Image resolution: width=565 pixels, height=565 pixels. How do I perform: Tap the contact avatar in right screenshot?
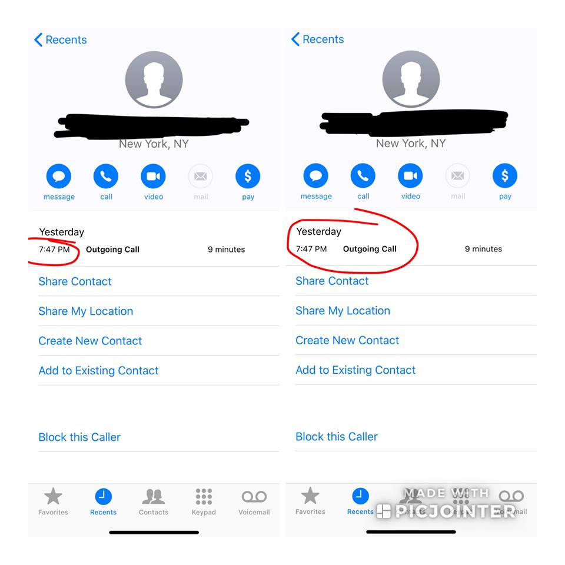(x=411, y=79)
